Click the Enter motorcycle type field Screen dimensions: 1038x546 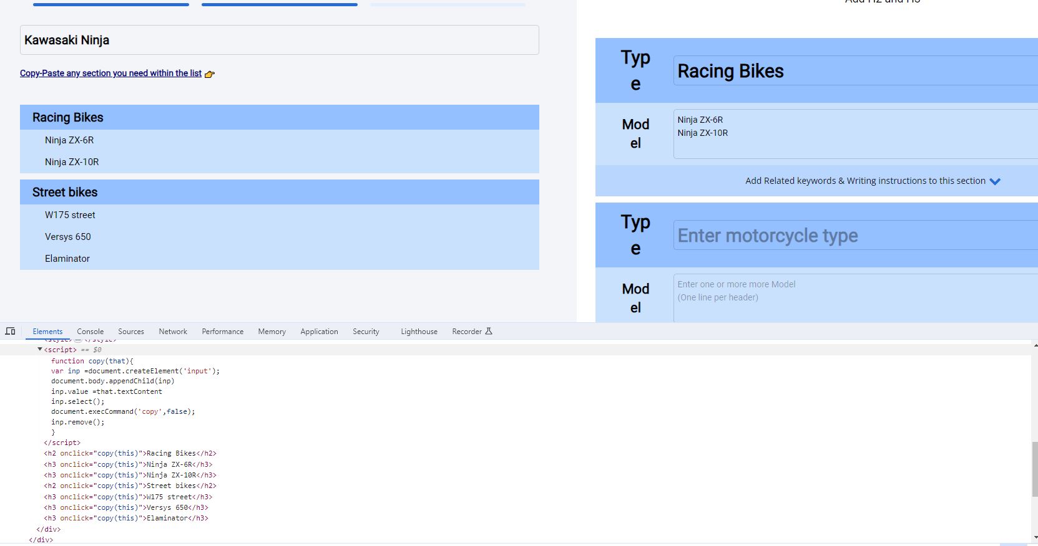click(x=855, y=235)
